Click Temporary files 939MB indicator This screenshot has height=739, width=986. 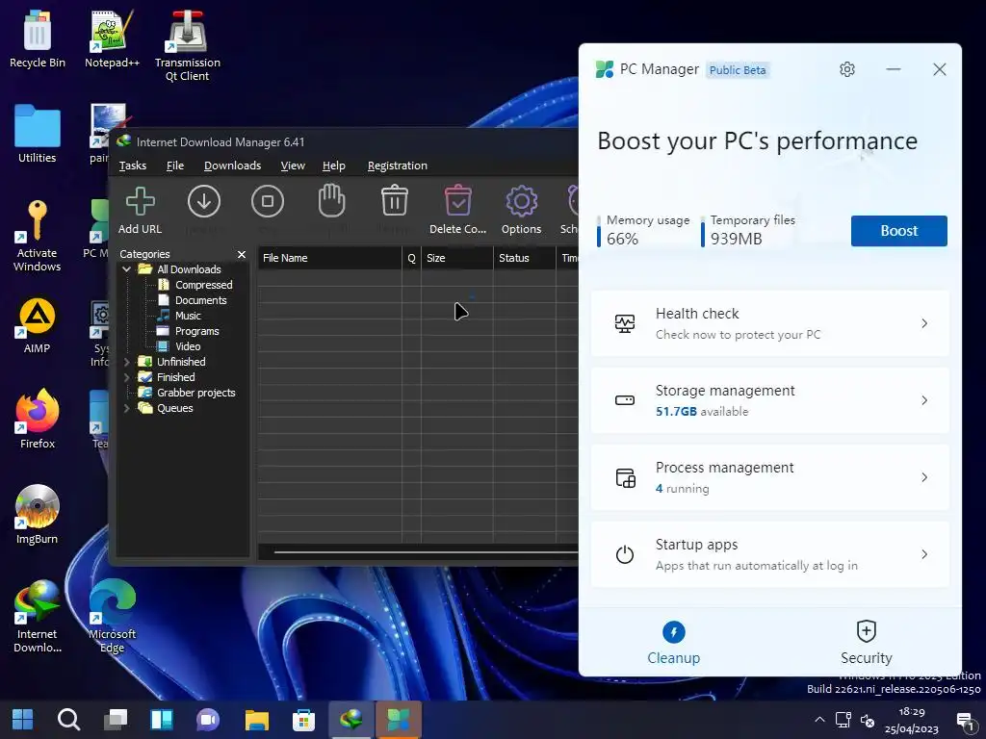(748, 230)
